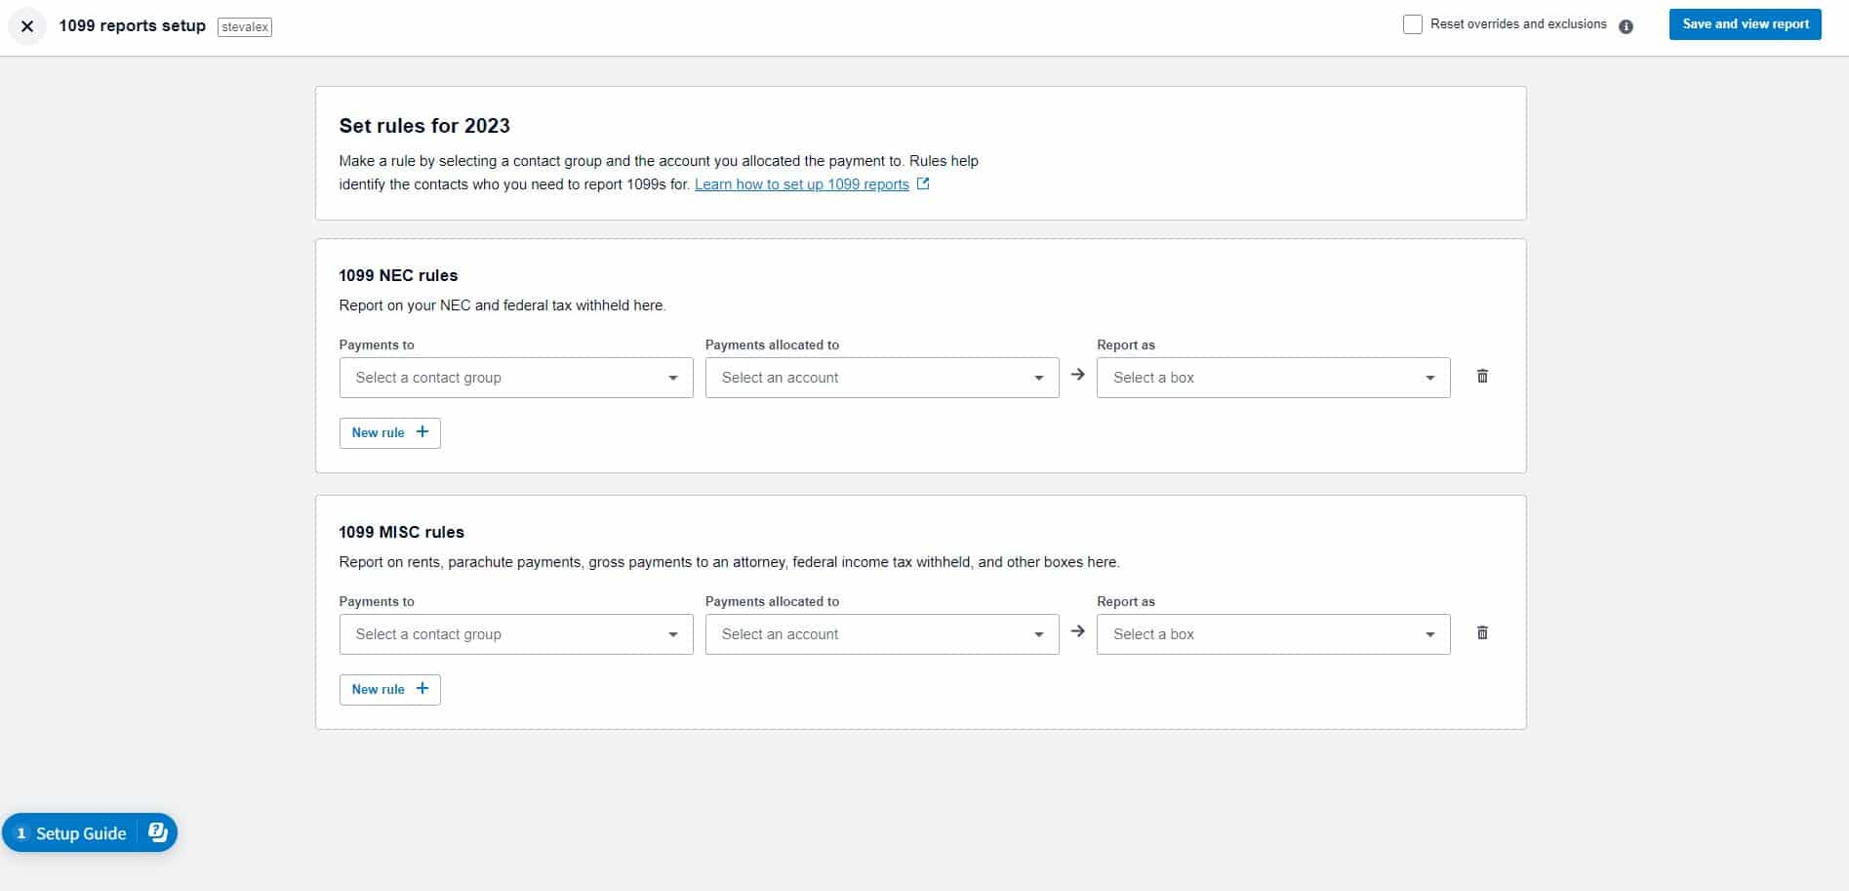Screen dimensions: 1849x891
Task: Add New rule in 1099 MISC rules
Action: pyautogui.click(x=389, y=690)
